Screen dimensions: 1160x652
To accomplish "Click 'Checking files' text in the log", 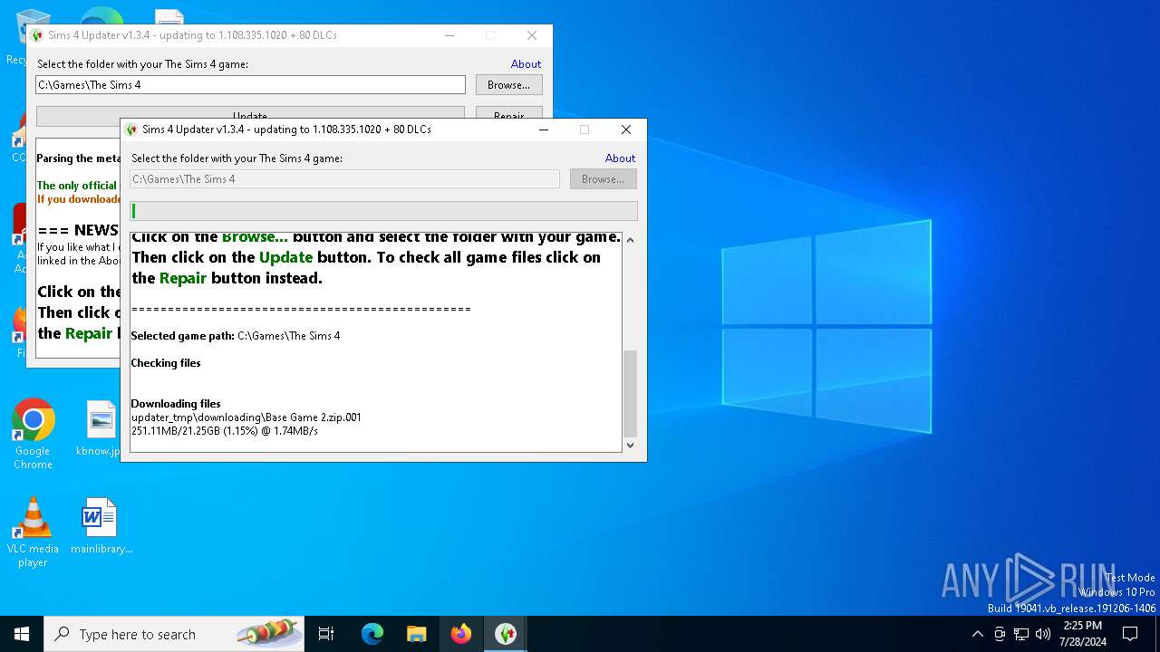I will tap(166, 363).
